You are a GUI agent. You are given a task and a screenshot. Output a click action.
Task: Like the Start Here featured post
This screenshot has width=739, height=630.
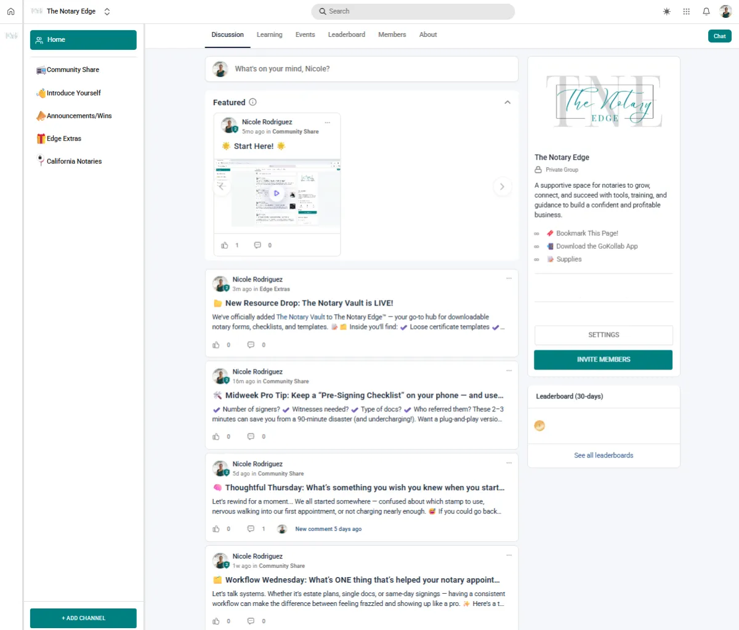click(x=225, y=245)
